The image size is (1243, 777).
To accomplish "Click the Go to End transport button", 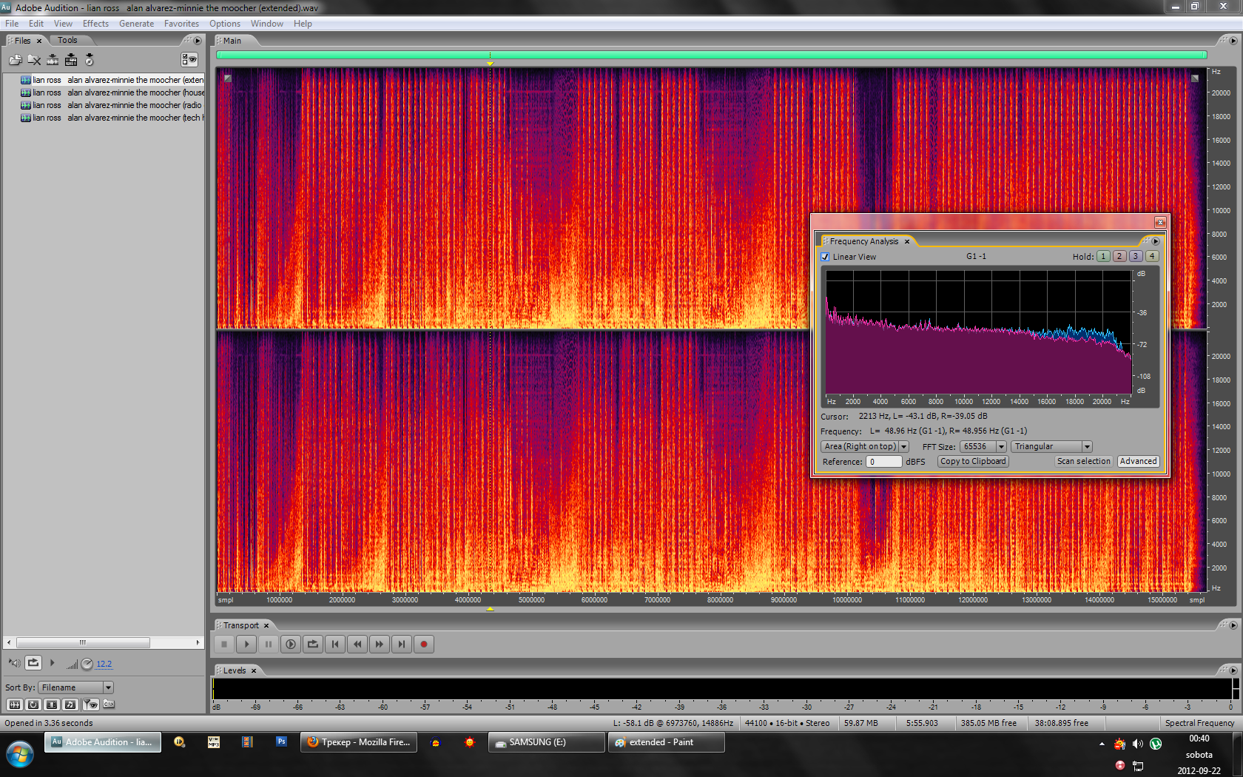I will (x=402, y=644).
